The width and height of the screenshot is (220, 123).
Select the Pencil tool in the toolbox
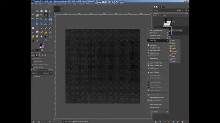(x=46, y=28)
